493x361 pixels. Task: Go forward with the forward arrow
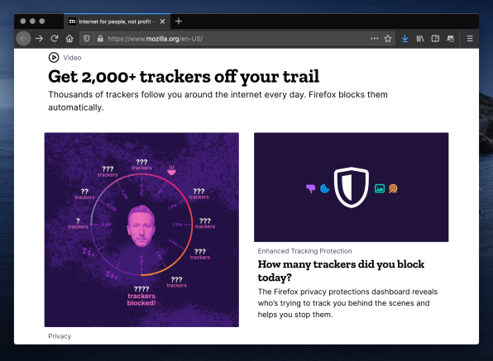coord(40,39)
